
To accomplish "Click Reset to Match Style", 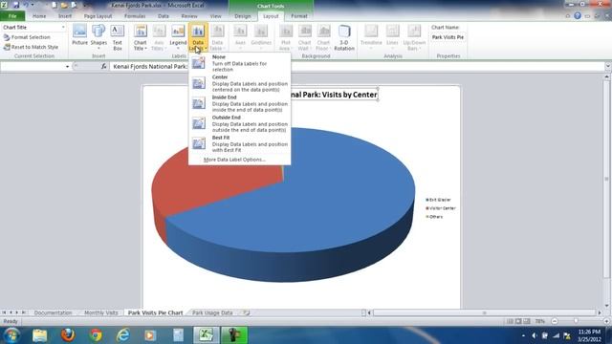I will [31, 47].
